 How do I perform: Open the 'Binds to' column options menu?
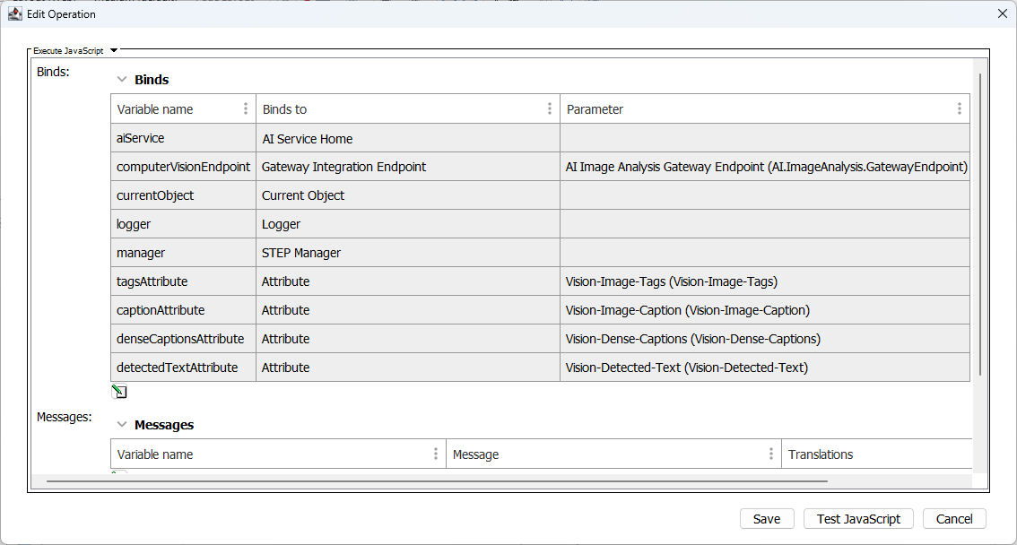coord(550,108)
